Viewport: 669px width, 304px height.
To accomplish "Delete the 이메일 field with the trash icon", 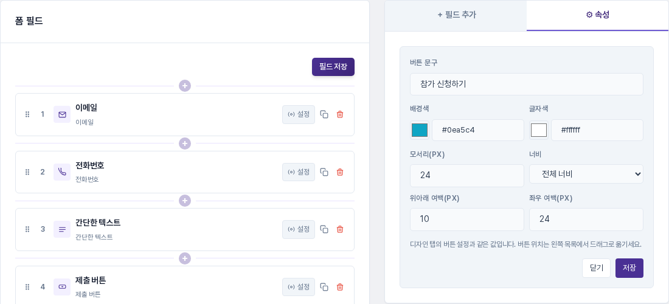I will tap(340, 114).
